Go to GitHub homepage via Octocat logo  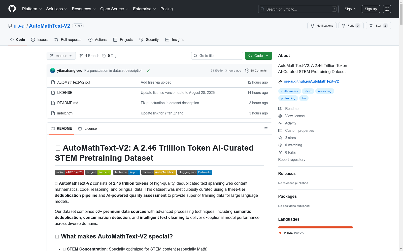[12, 9]
